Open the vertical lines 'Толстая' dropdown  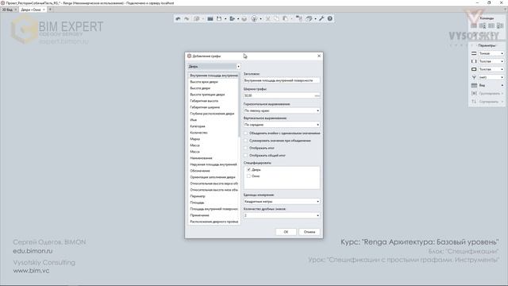coord(491,61)
